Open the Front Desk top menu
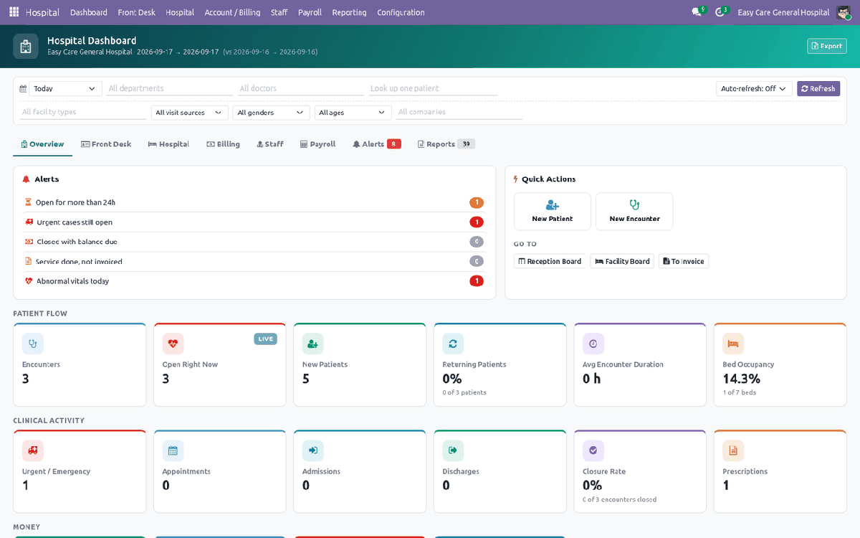 click(x=136, y=12)
